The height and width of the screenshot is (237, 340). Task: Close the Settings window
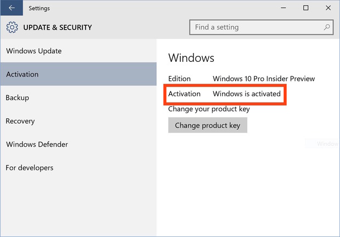pyautogui.click(x=328, y=8)
